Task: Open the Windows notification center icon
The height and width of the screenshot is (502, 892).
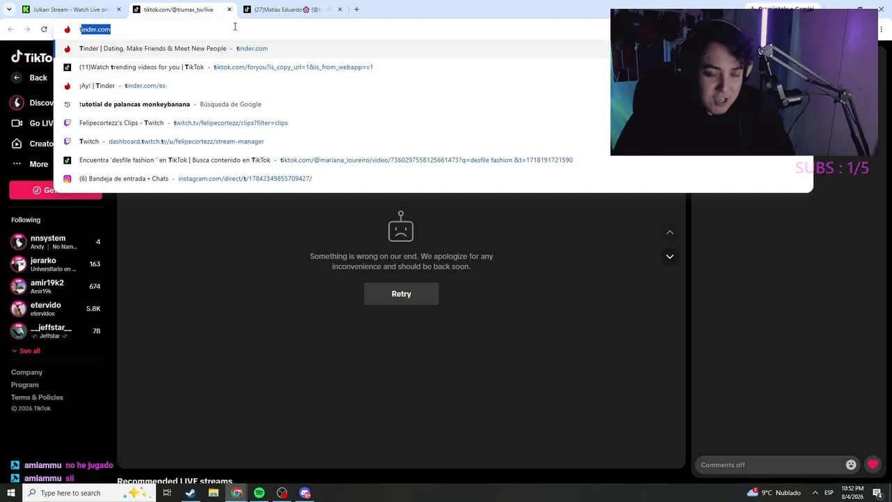Action: coord(877,493)
